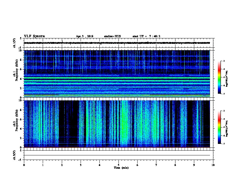Click the green 4 kHz band in ch.1 spectrogram
Viewport: 240px width, 185px height.
click(117, 78)
